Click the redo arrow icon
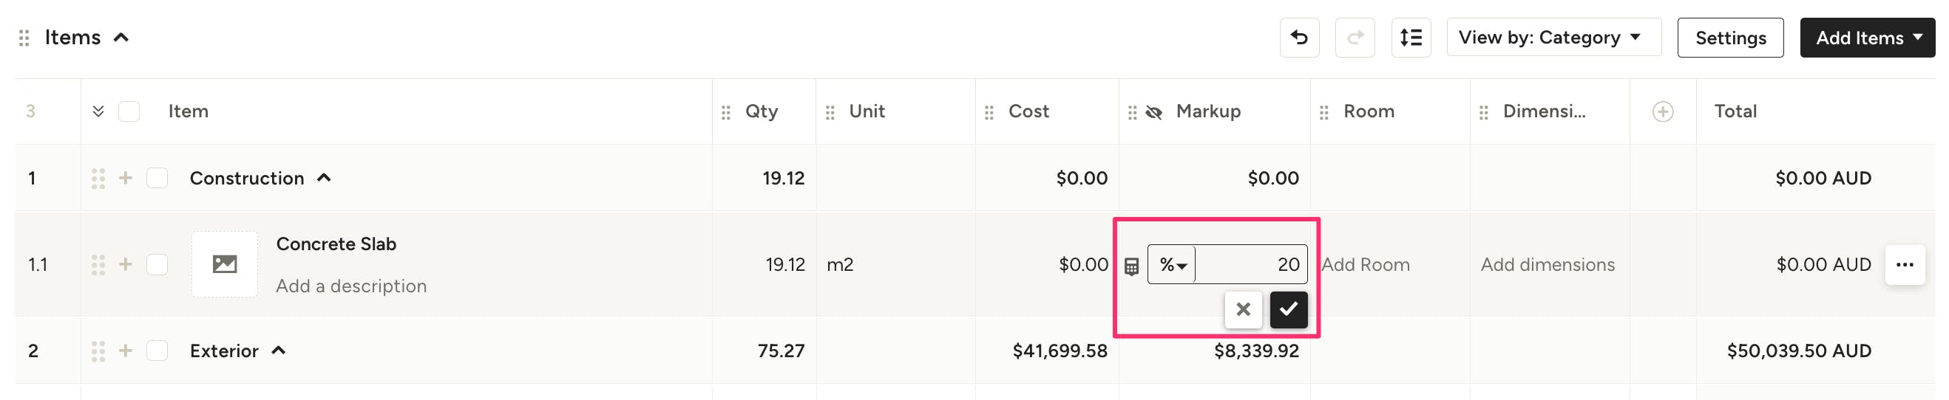The height and width of the screenshot is (400, 1949). pyautogui.click(x=1355, y=38)
